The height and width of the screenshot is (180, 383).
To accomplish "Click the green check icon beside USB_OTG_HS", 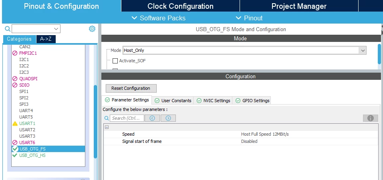I will pyautogui.click(x=15, y=155).
